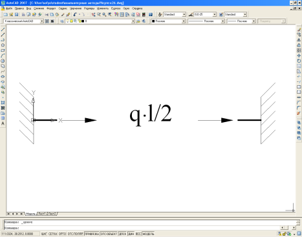Open the Layer Properties Manager icon
302x237 pixels.
click(x=62, y=21)
